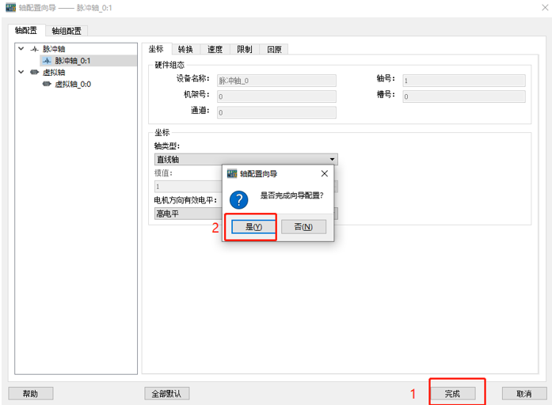Image resolution: width=552 pixels, height=405 pixels.
Task: Click the 脉冲轴_0:1 pulse icon
Action: tap(47, 61)
